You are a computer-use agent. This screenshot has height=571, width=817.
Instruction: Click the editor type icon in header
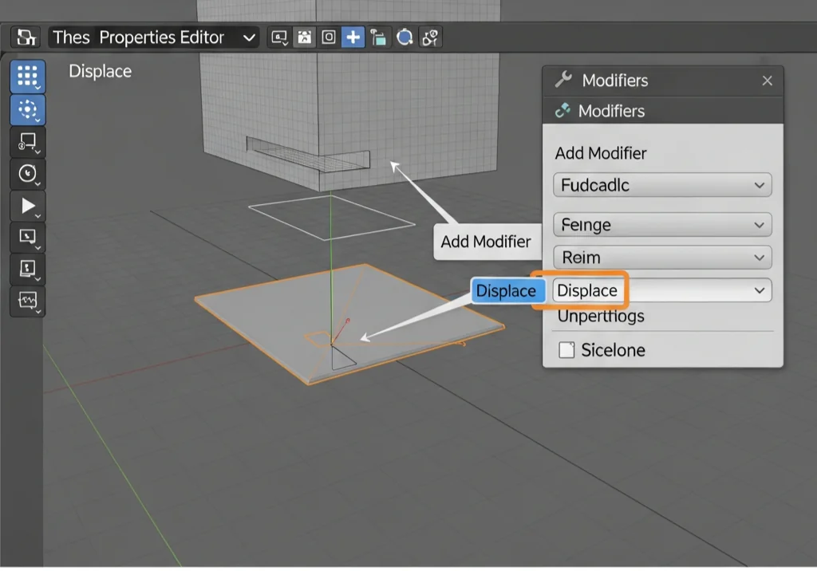26,37
